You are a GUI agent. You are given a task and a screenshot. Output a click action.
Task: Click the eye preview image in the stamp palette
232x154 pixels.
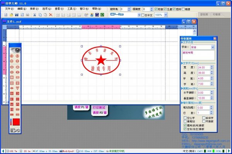pos(15,50)
